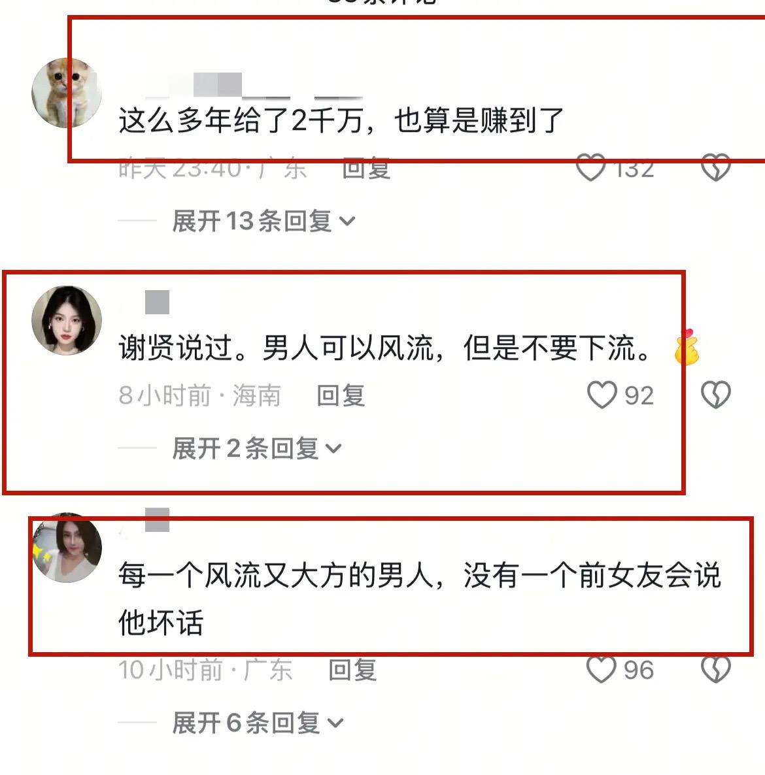Open the dark-haired woman avatar profile
The image size is (765, 775).
click(x=67, y=320)
